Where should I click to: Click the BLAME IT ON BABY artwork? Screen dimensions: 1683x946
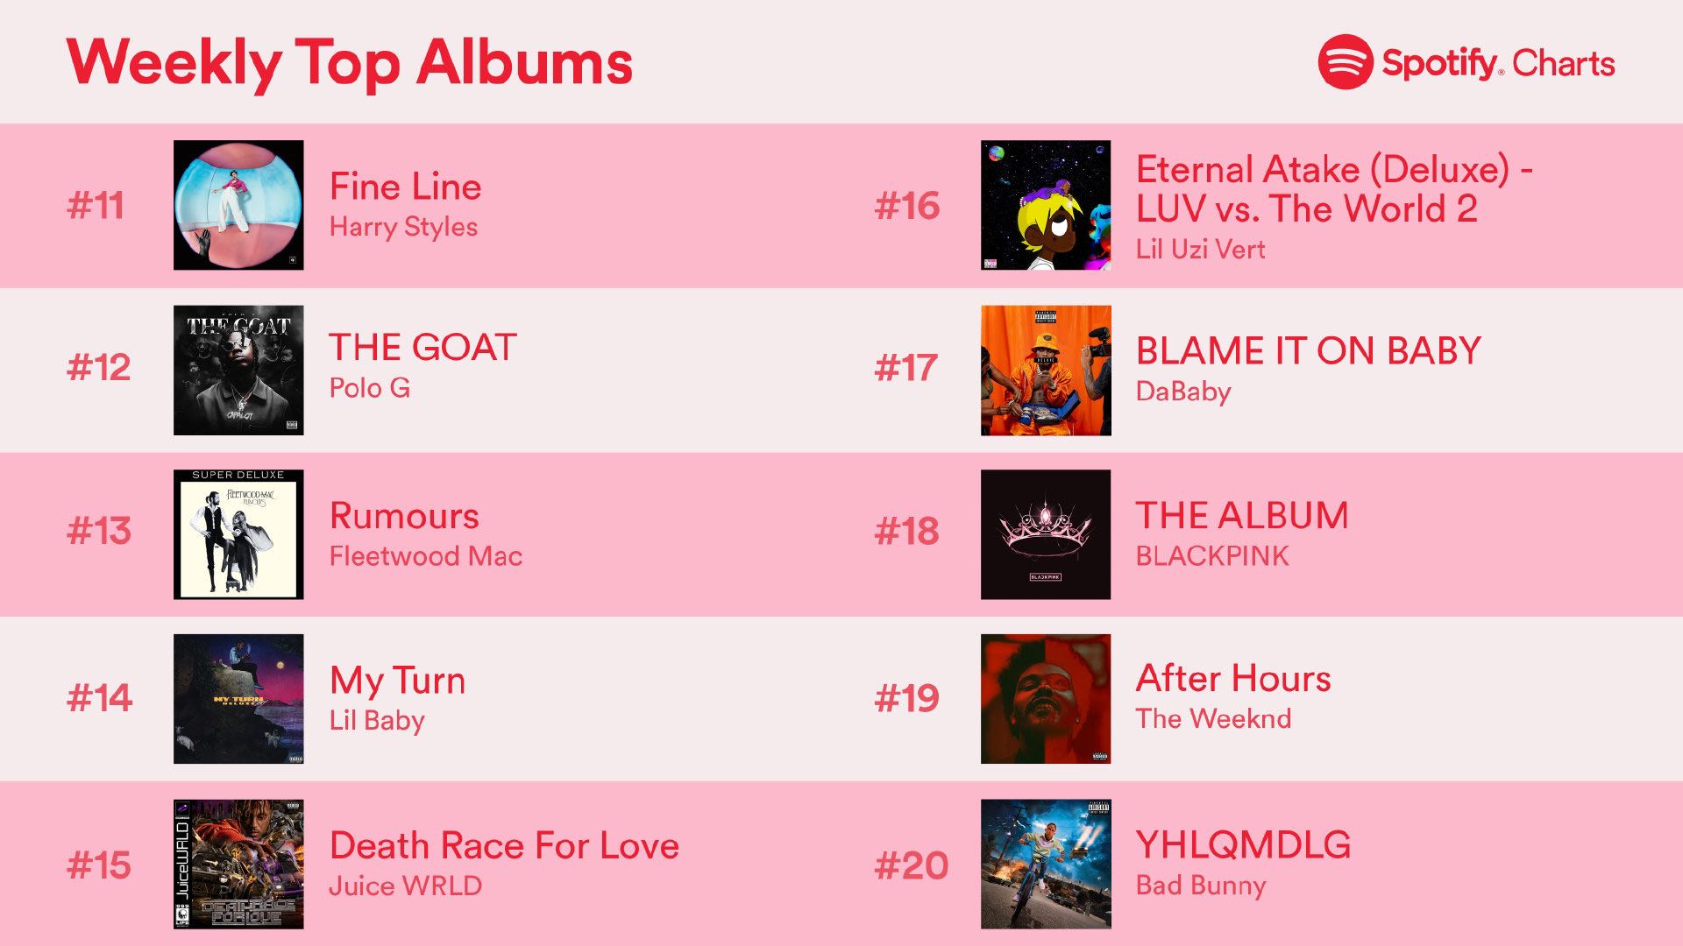(1046, 370)
